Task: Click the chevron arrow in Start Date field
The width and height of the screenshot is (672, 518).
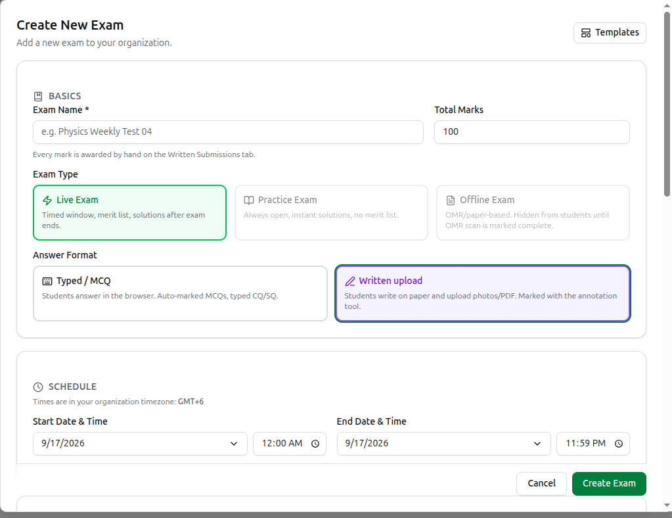Action: (234, 444)
